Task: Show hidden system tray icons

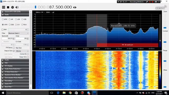Action: pos(137,93)
